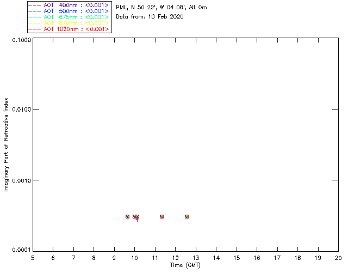Click the red dashed line legend sample
348x279 pixels.
click(x=35, y=29)
